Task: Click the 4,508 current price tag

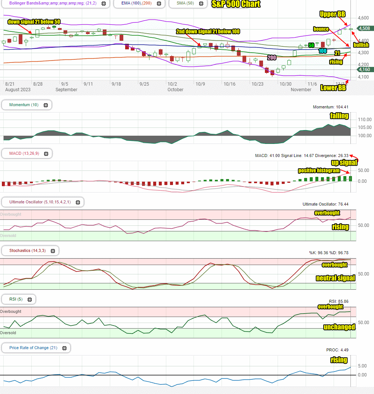Action: [365, 28]
